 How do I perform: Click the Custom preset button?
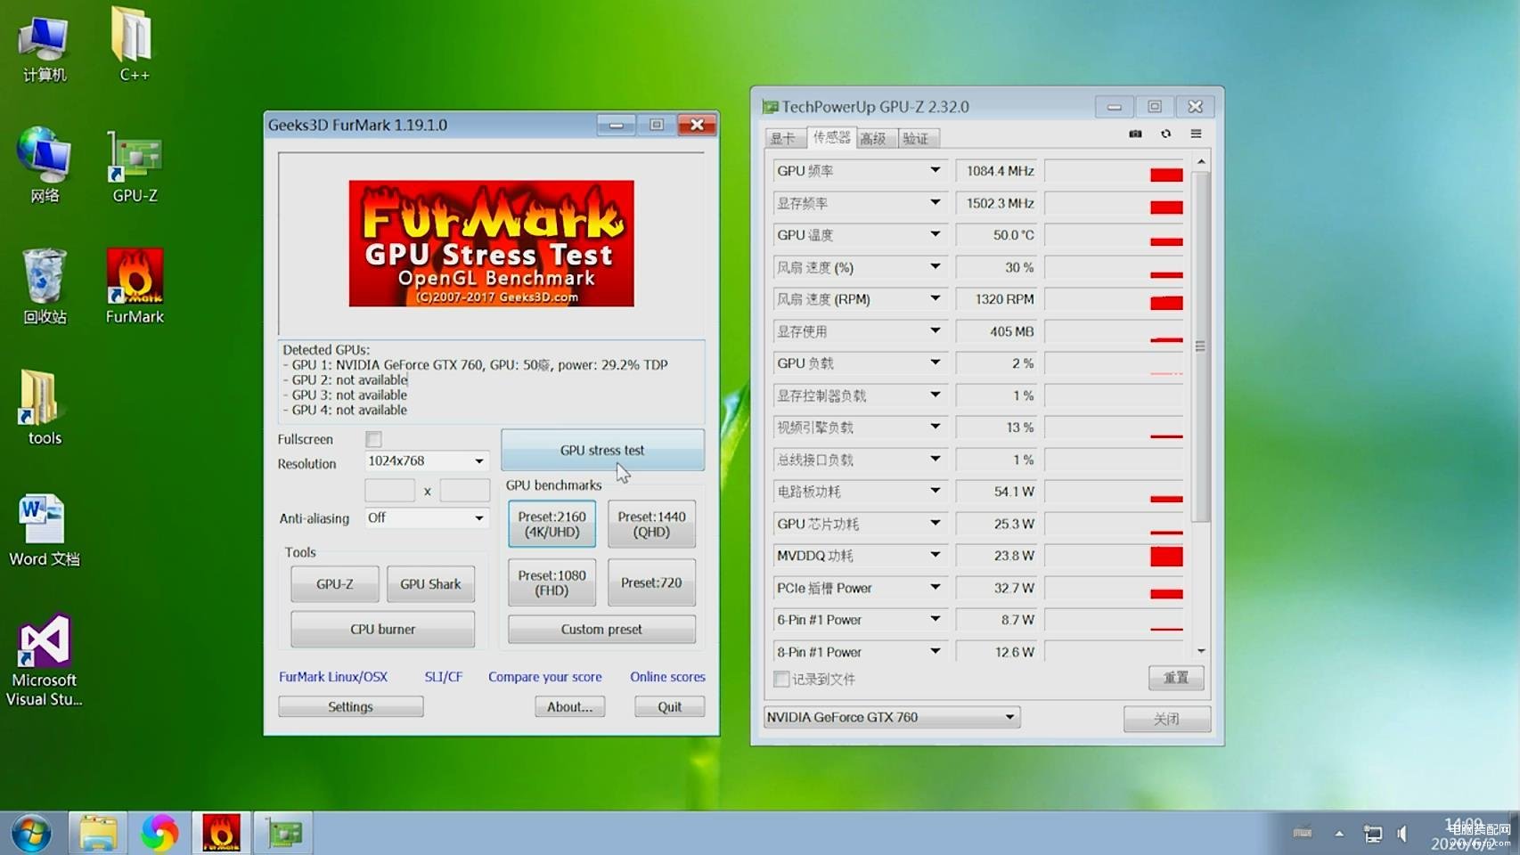pos(601,629)
